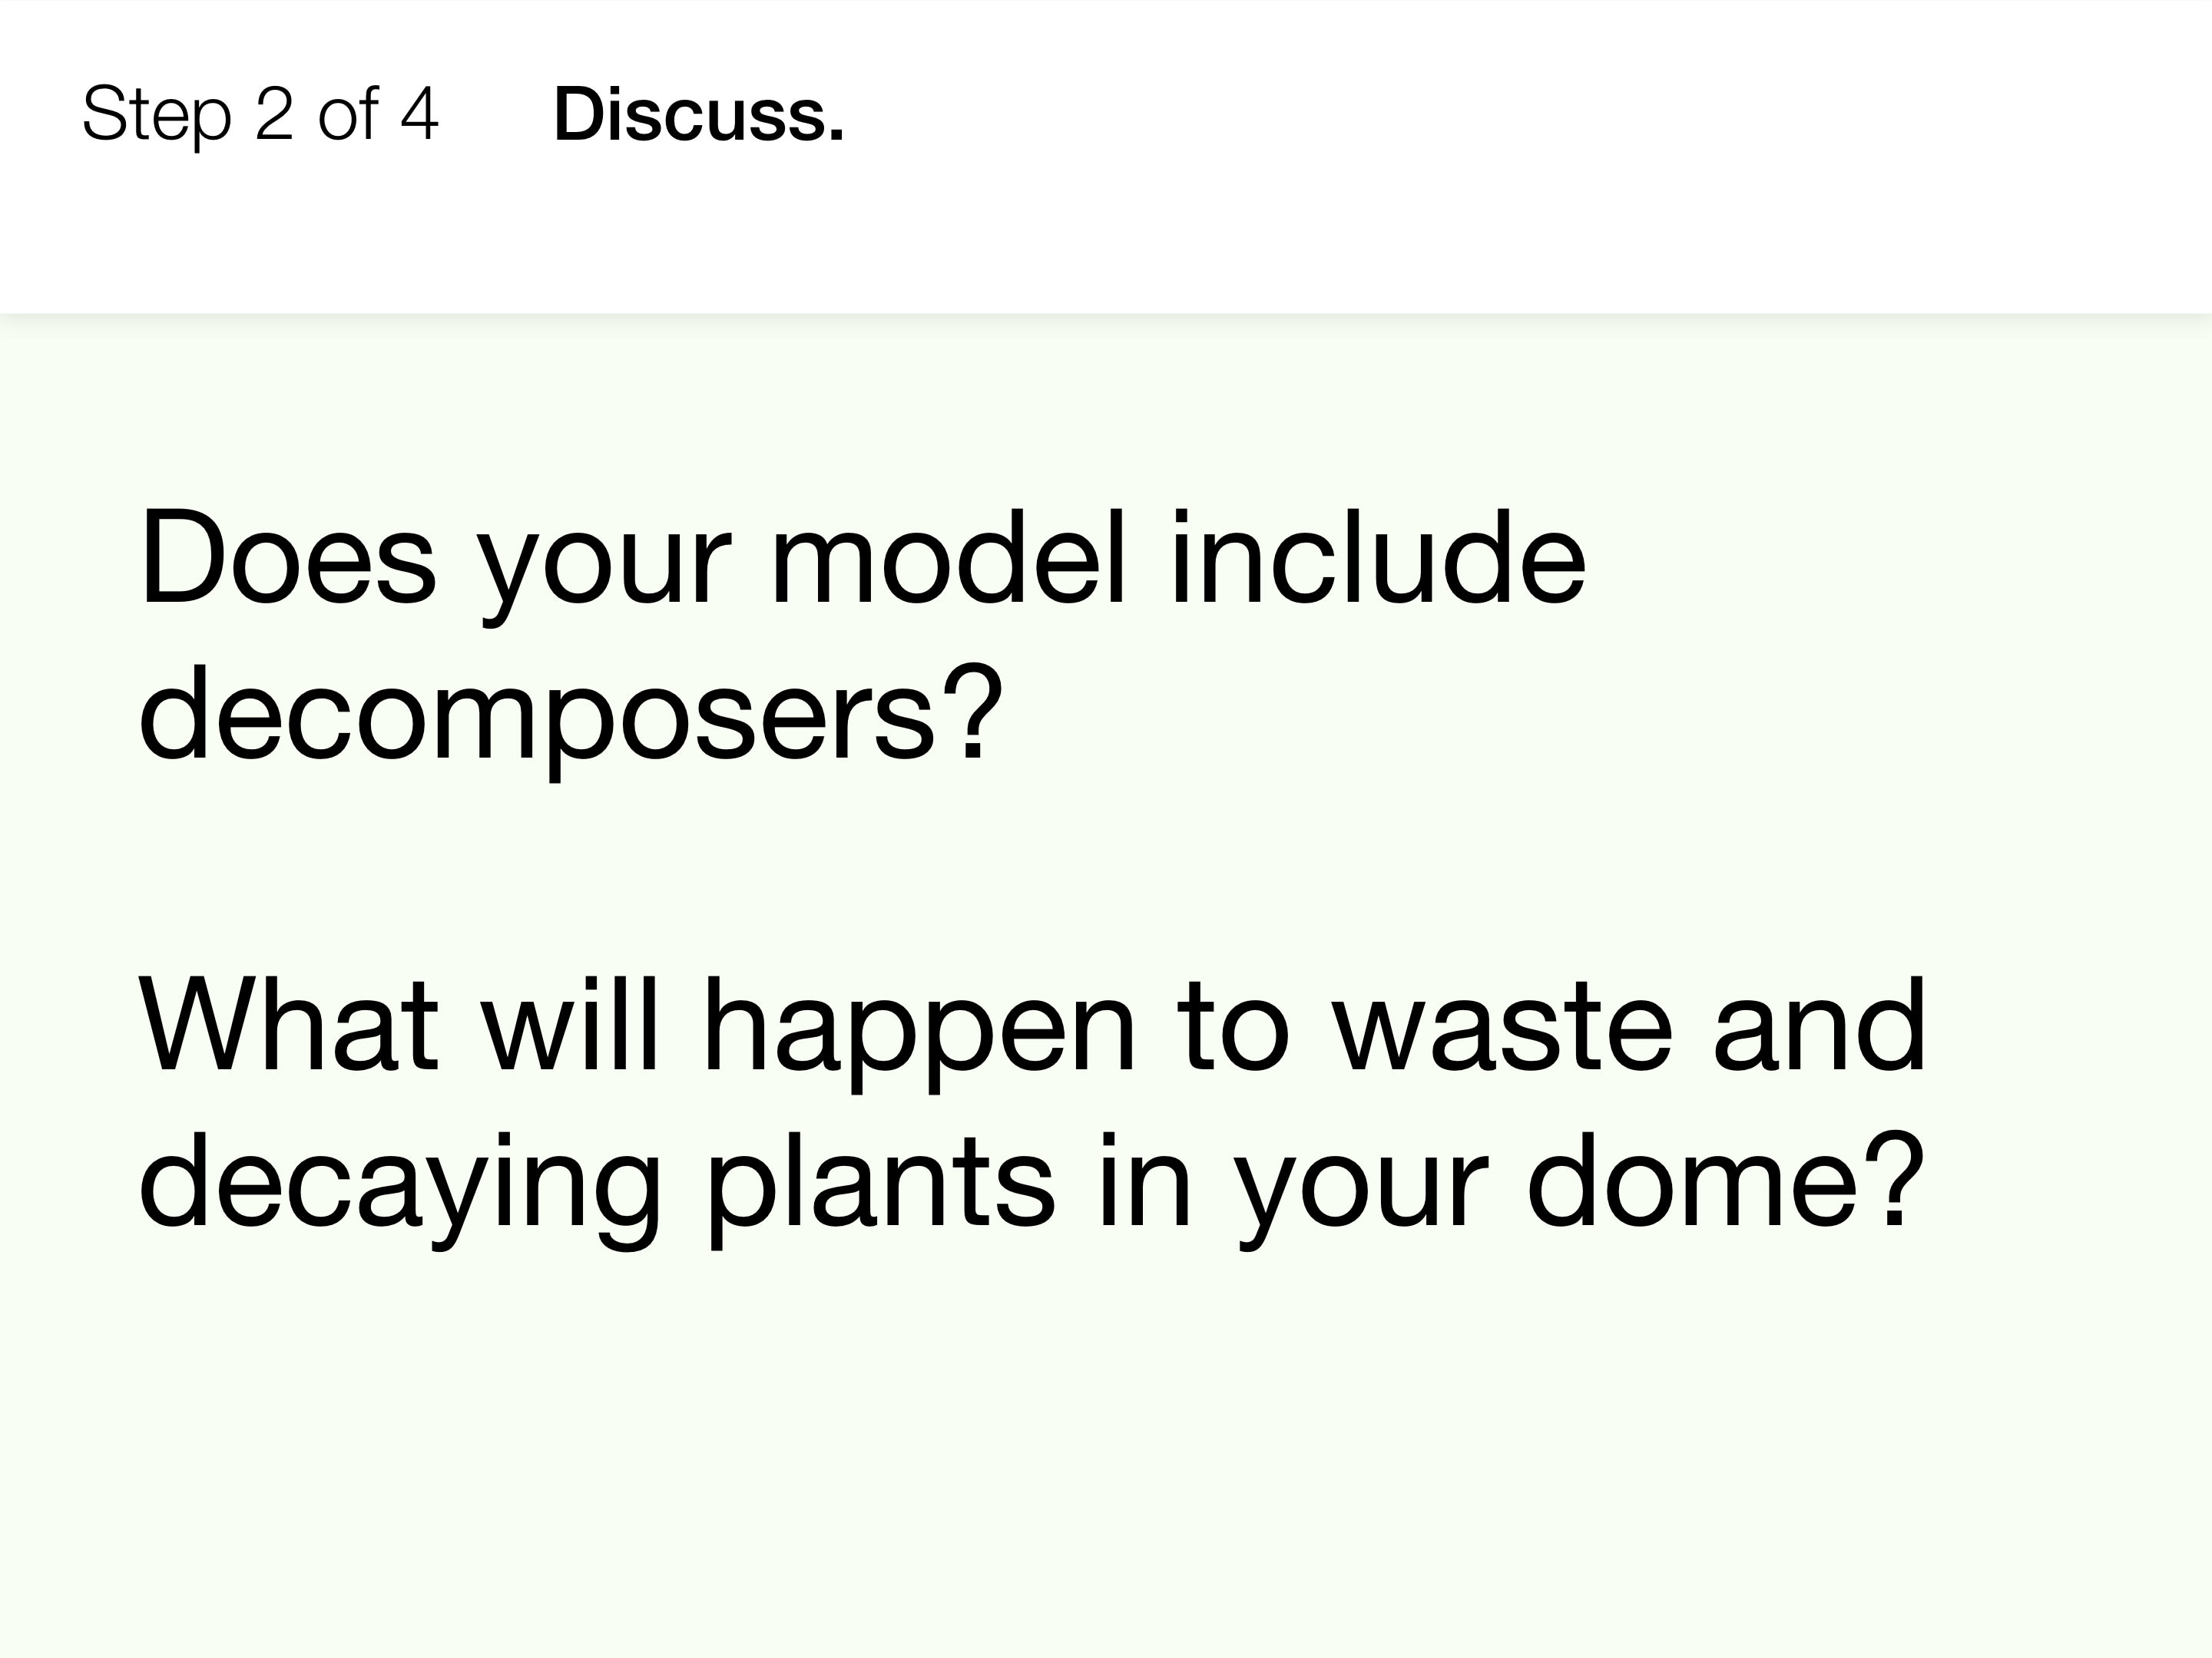The height and width of the screenshot is (1658, 2212).
Task: Click the word 'include' in the first question
Action: pyautogui.click(x=1377, y=558)
